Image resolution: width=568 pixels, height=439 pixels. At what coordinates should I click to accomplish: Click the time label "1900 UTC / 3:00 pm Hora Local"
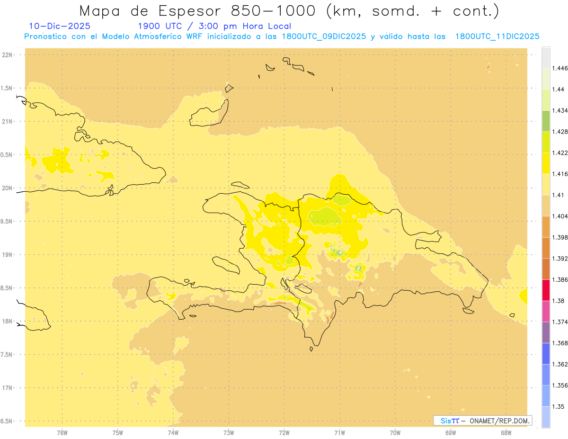click(214, 26)
